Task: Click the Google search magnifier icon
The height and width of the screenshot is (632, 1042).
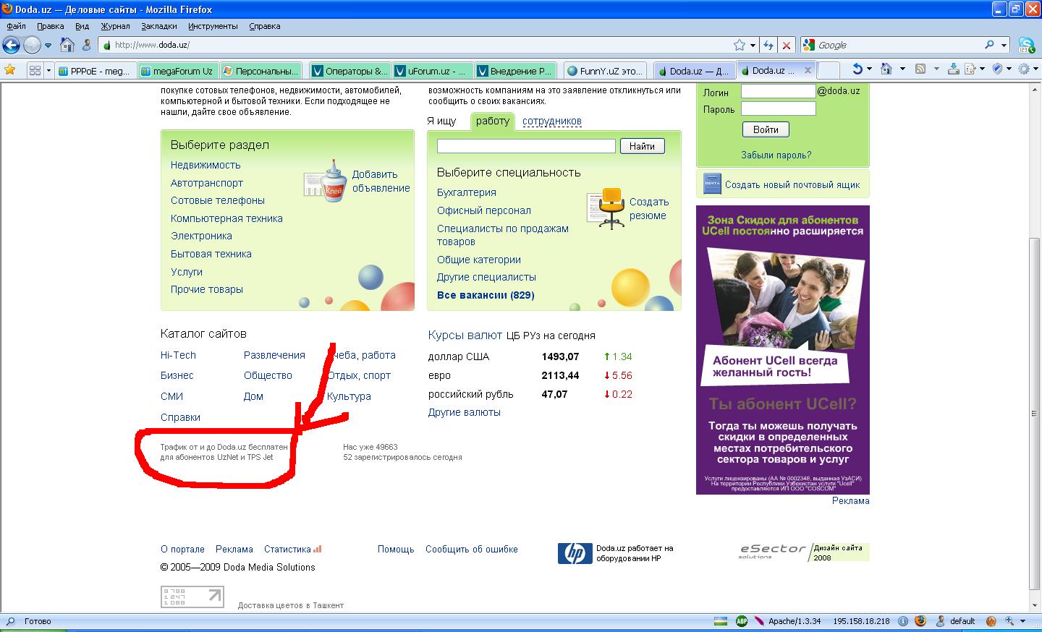Action: tap(989, 45)
